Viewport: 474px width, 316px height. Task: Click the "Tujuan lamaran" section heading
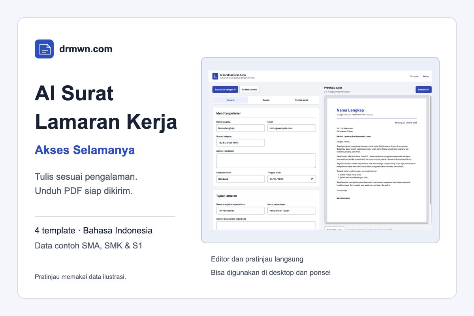pos(226,196)
